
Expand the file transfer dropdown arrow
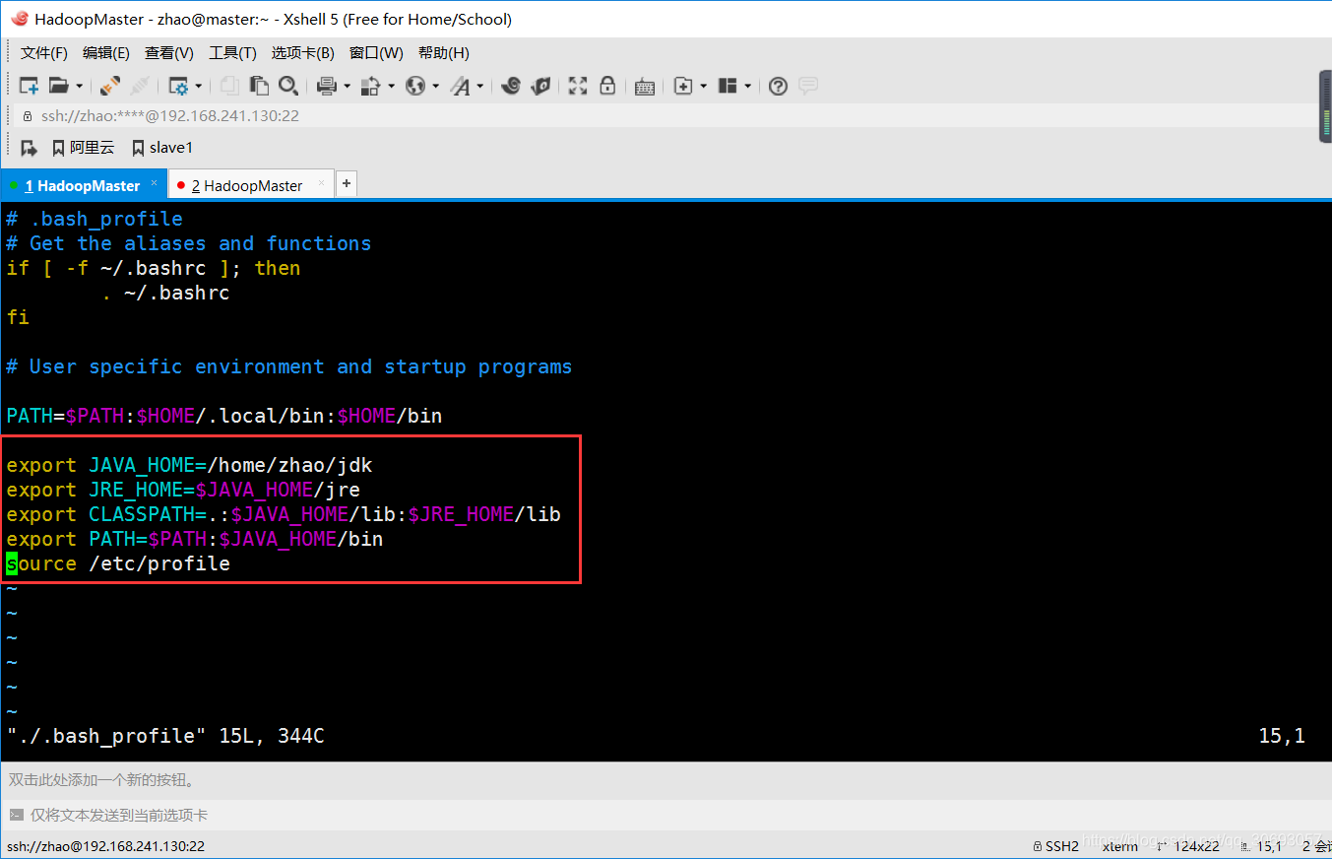click(391, 87)
